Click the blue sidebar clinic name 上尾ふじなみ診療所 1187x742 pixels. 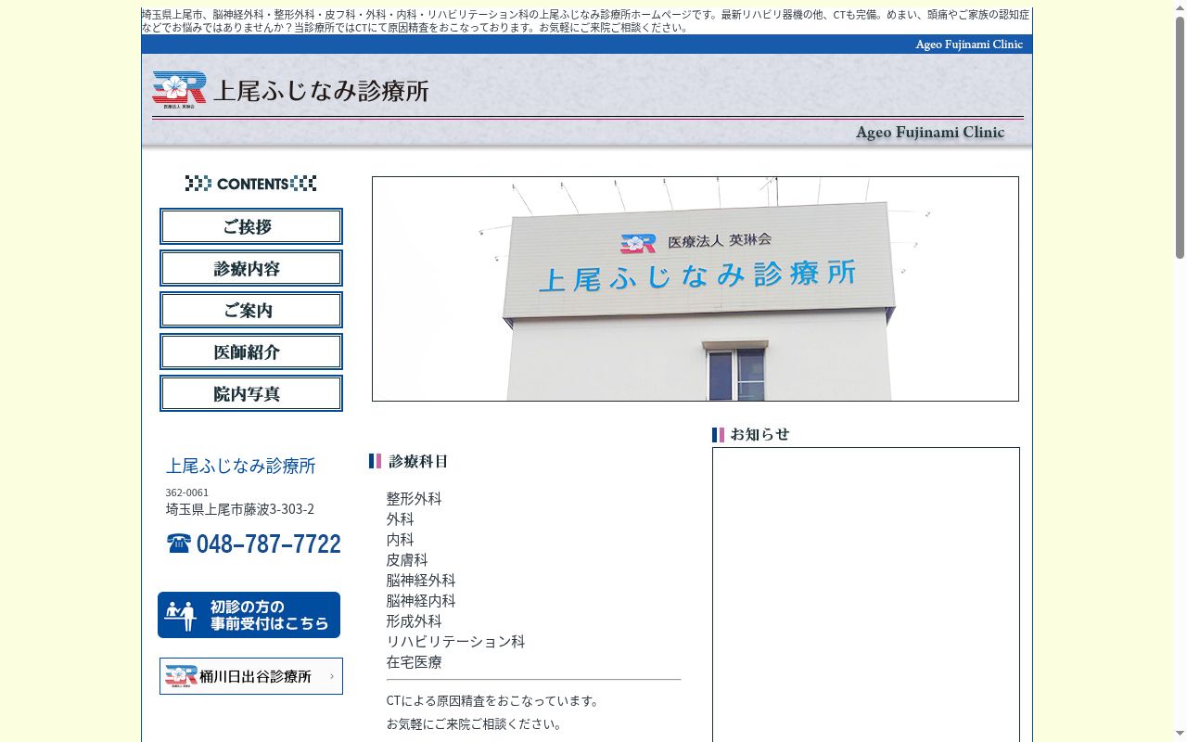[x=241, y=466]
